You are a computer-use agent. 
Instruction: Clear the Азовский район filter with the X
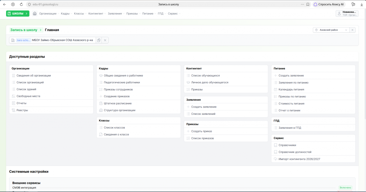coord(352,30)
